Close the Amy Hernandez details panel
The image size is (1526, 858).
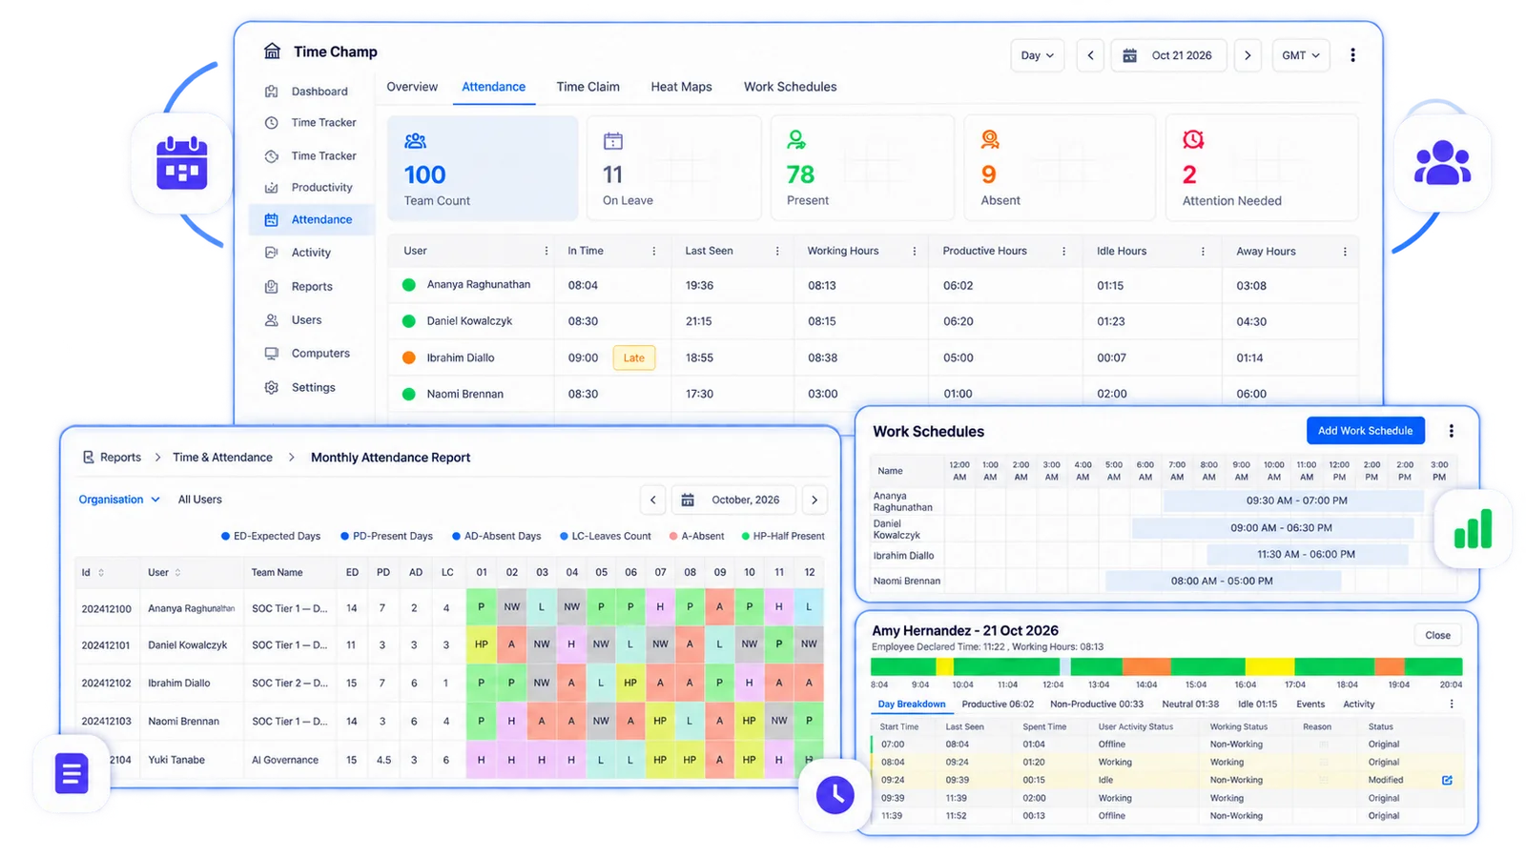1437,636
